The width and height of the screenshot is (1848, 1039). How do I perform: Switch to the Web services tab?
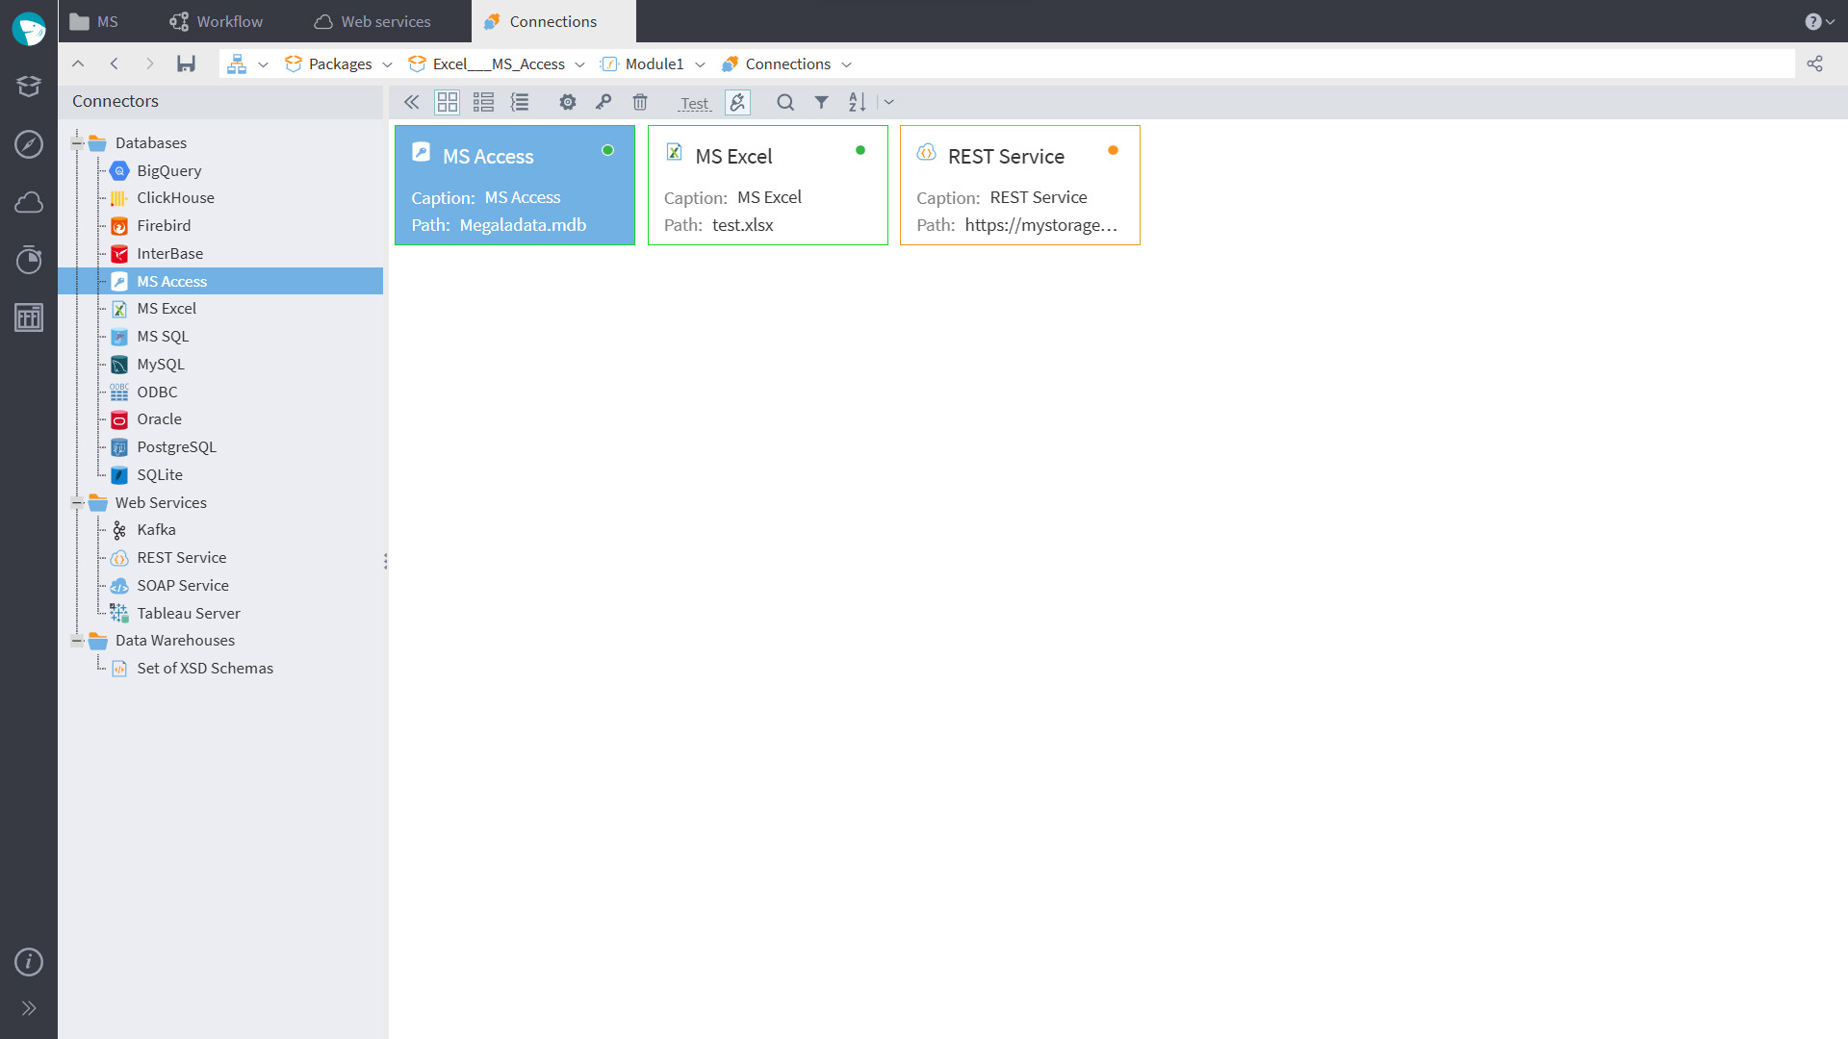372,21
